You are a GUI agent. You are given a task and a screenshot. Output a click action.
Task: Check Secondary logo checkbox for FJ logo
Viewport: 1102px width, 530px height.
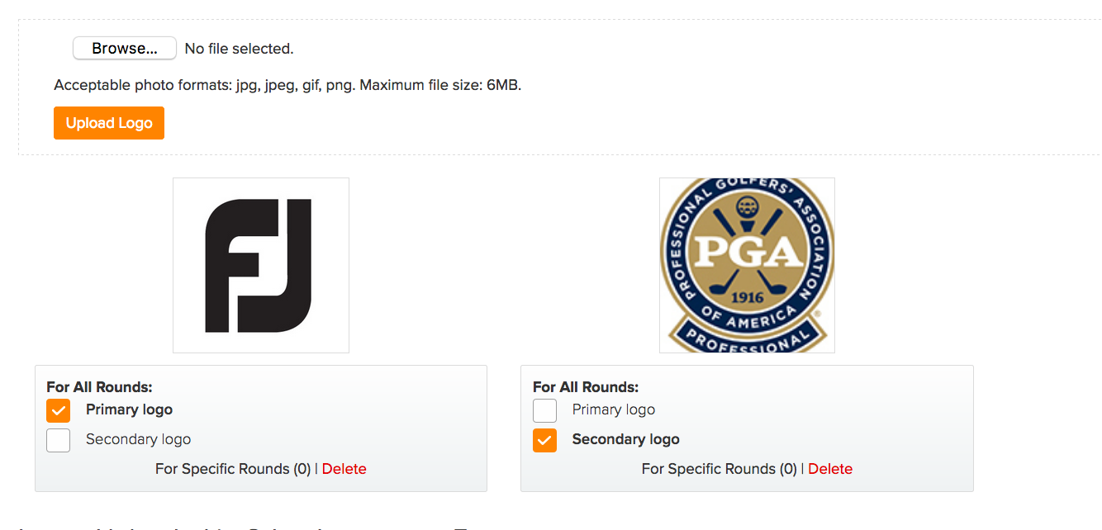pos(58,440)
